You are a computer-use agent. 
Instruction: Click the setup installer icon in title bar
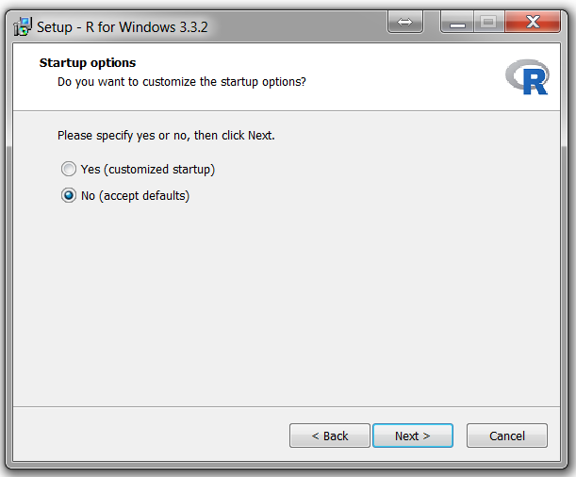pyautogui.click(x=23, y=26)
